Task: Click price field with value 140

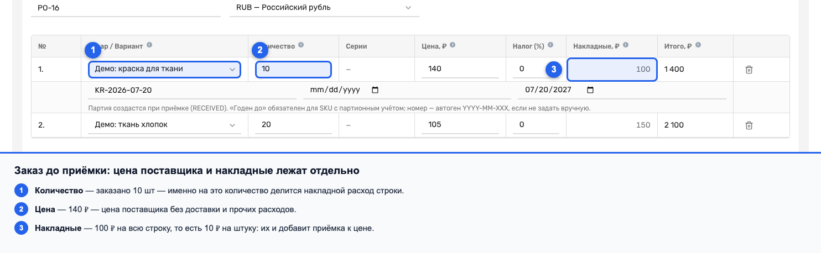Action: (459, 70)
